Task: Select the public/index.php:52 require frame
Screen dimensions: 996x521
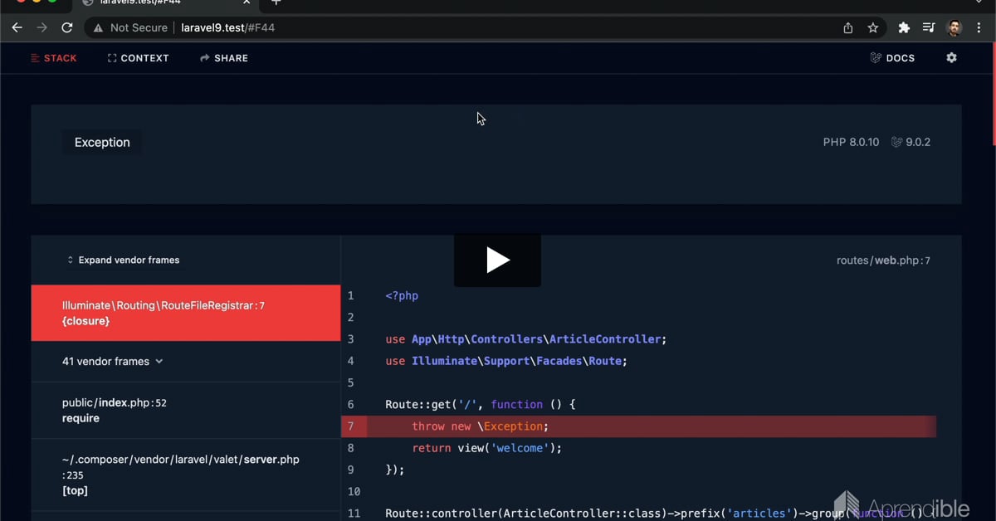Action: 186,411
